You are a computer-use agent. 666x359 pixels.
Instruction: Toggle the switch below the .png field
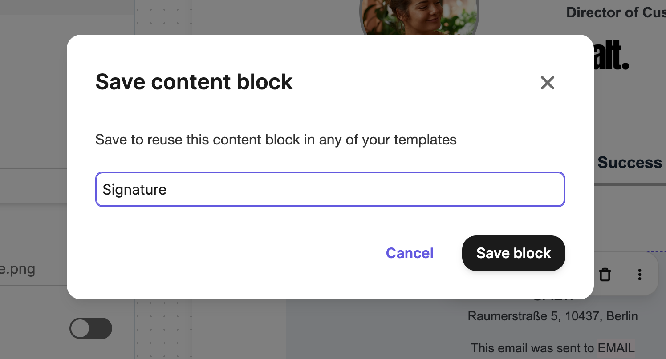coord(91,329)
